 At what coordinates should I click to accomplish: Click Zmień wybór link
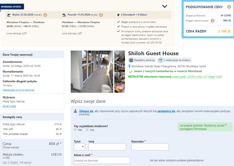click(x=10, y=106)
